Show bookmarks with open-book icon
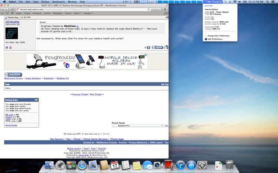278x173 pixels. (7, 13)
